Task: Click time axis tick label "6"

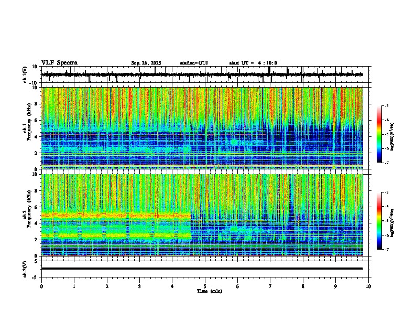Action: [x=238, y=286]
